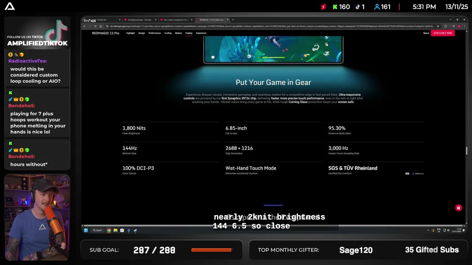Click the SGS and TÜV certification logos
This screenshot has width=472, height=265.
click(414, 173)
